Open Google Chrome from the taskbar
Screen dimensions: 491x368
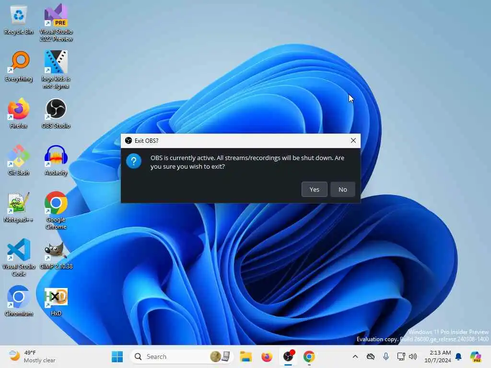[x=309, y=356]
